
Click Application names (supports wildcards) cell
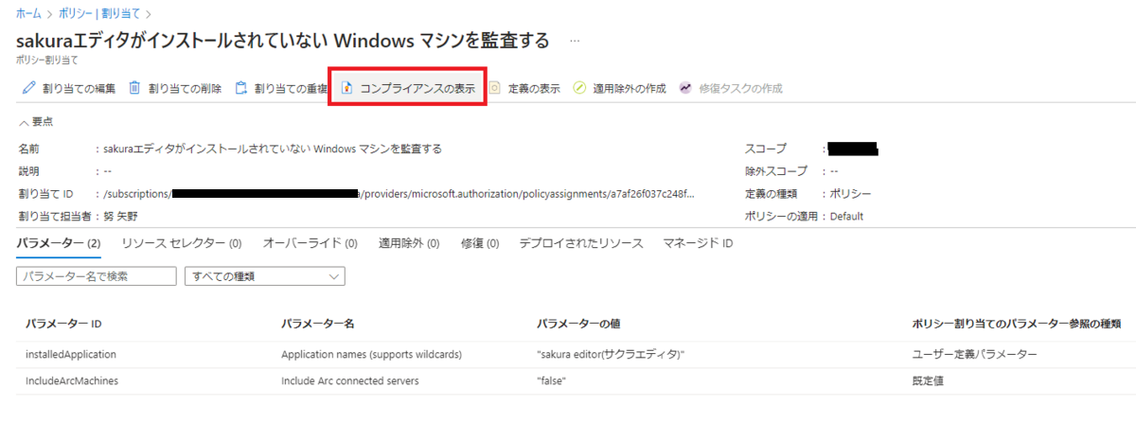[x=372, y=354]
